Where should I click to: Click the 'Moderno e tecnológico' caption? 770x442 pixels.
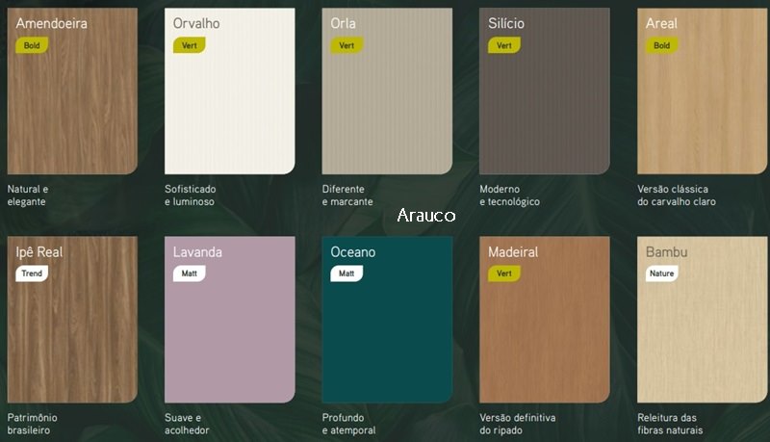click(x=510, y=195)
